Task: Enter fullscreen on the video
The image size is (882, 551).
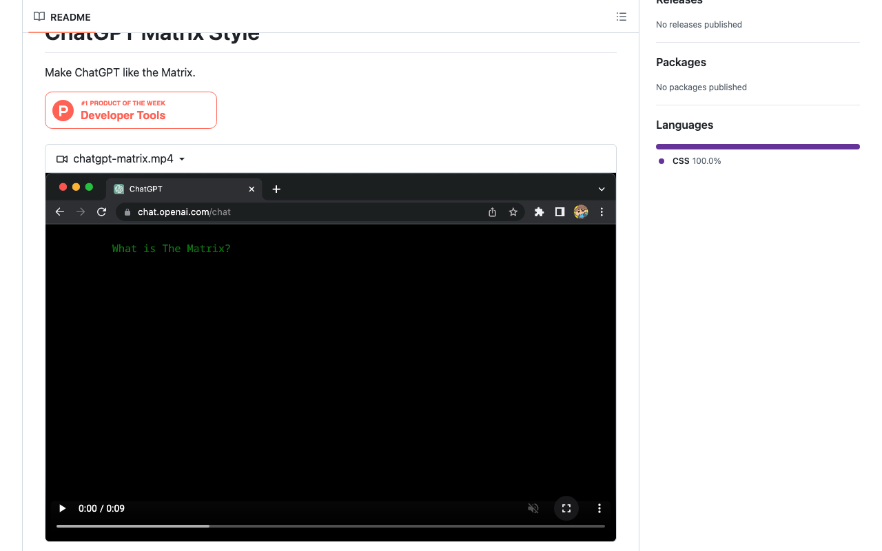Action: pyautogui.click(x=566, y=508)
